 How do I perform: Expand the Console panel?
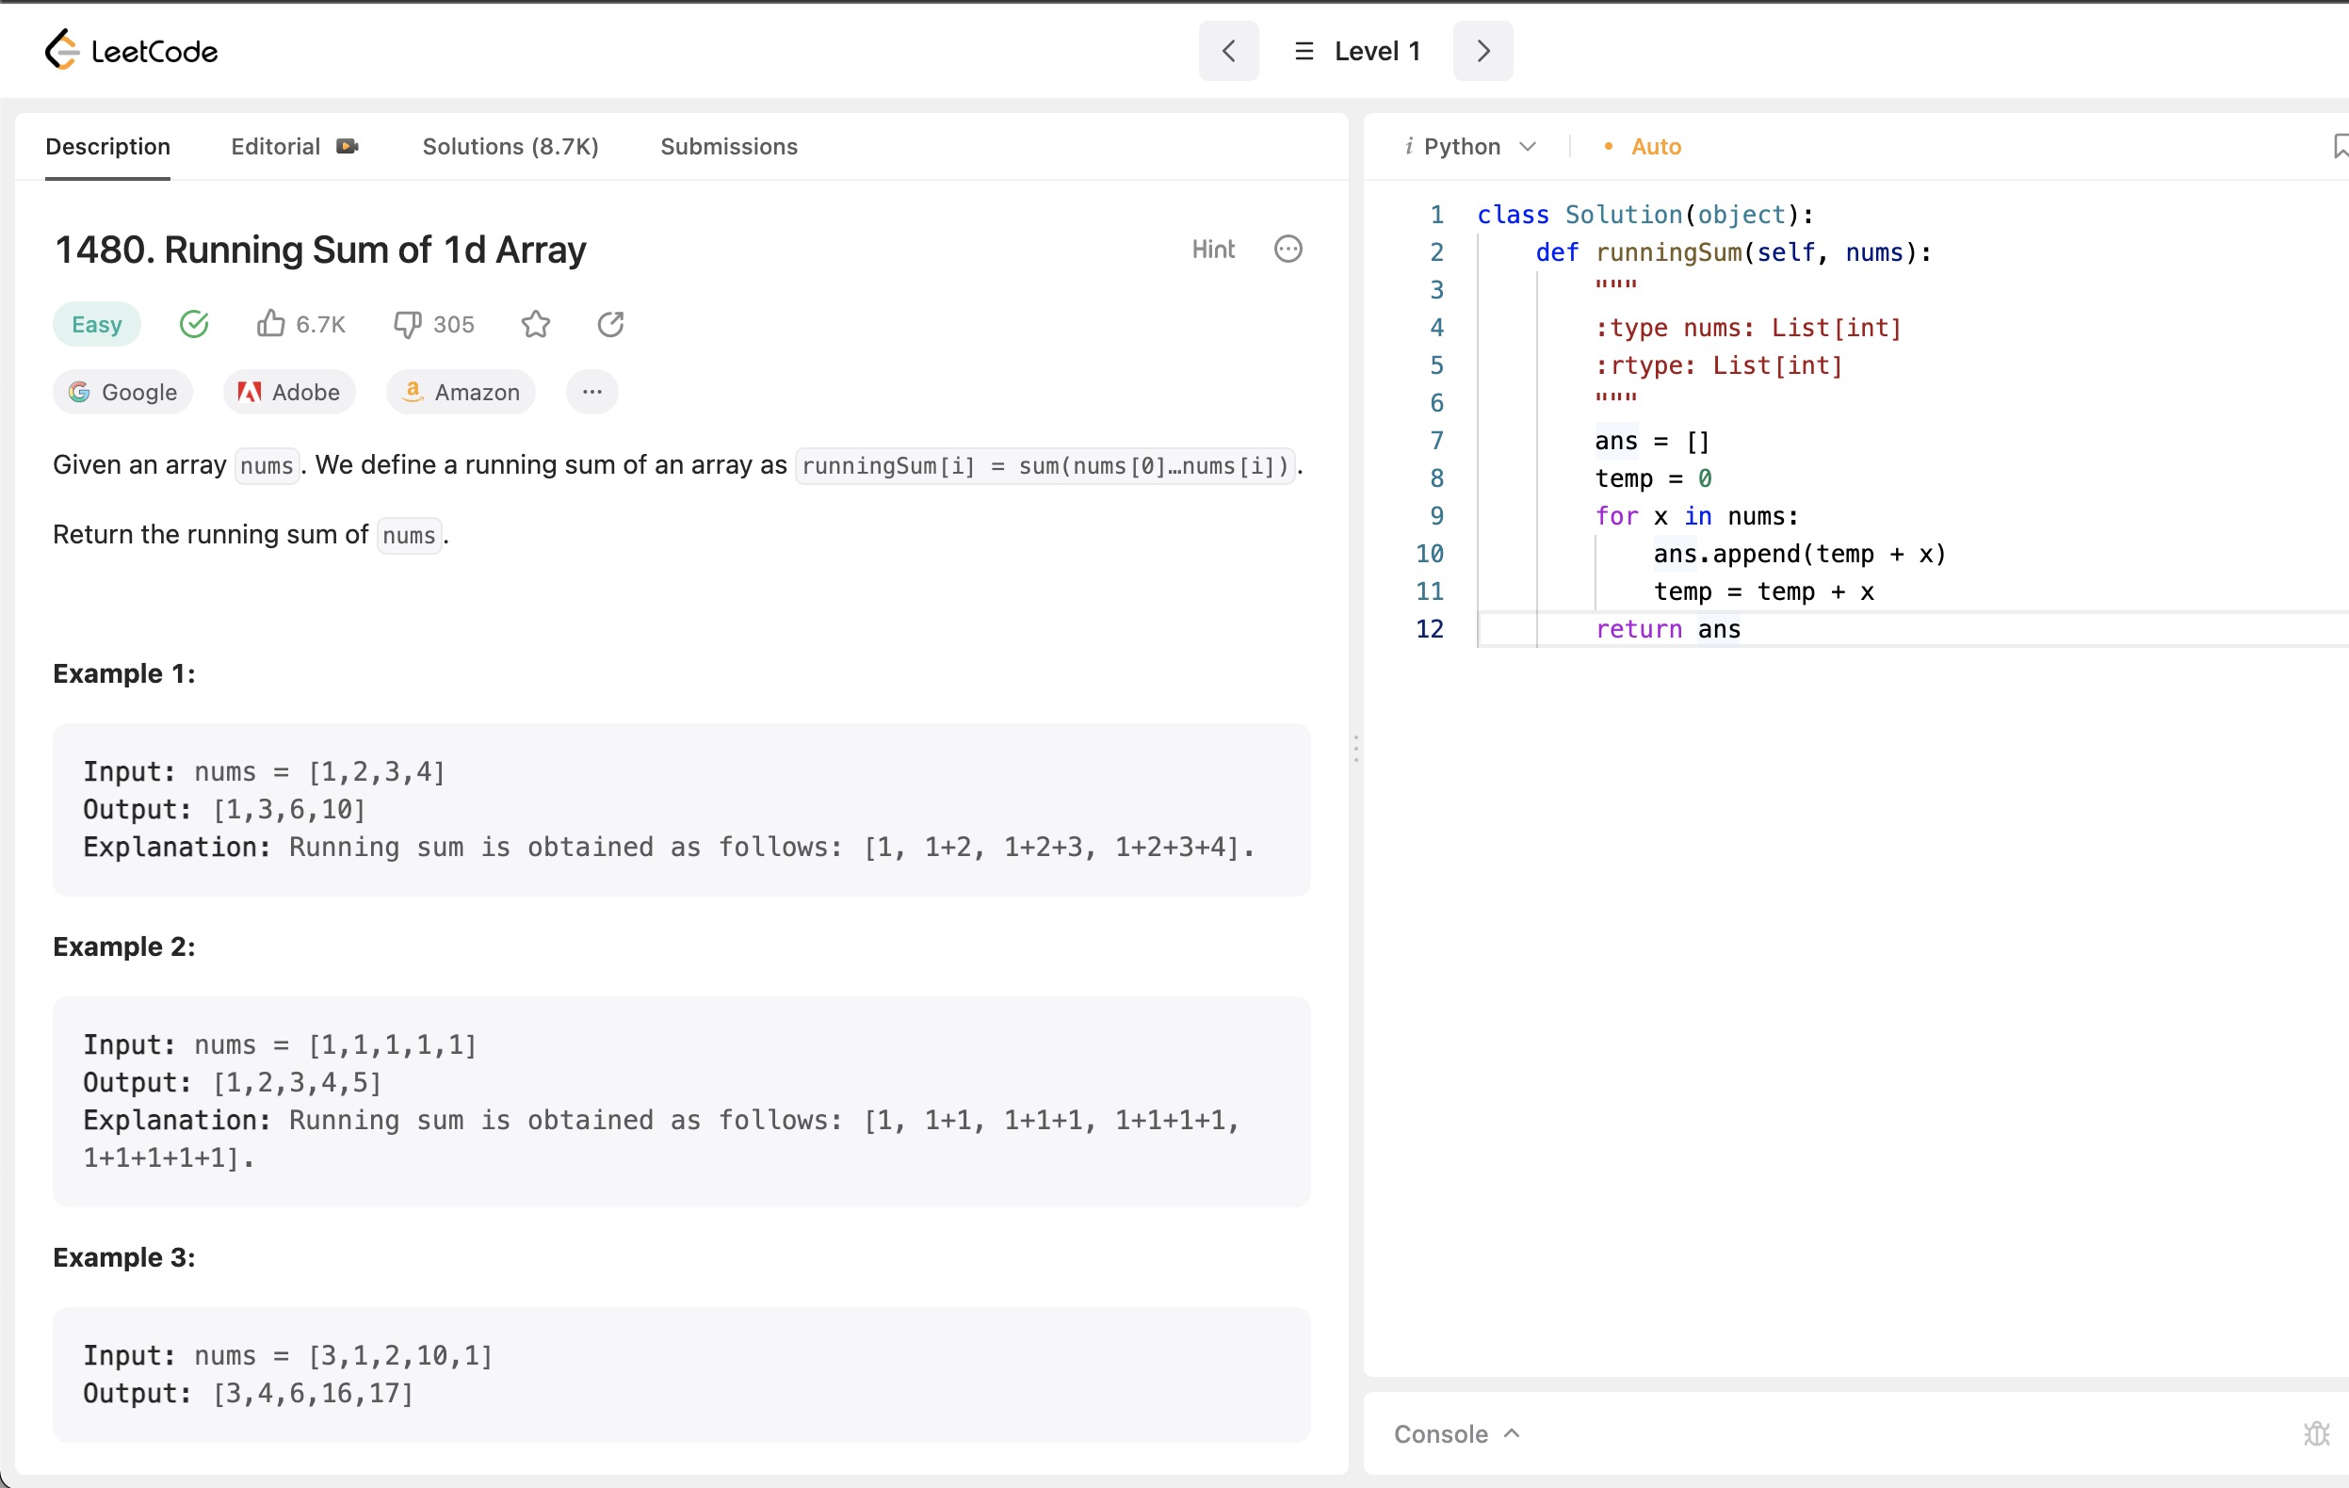[x=1456, y=1433]
